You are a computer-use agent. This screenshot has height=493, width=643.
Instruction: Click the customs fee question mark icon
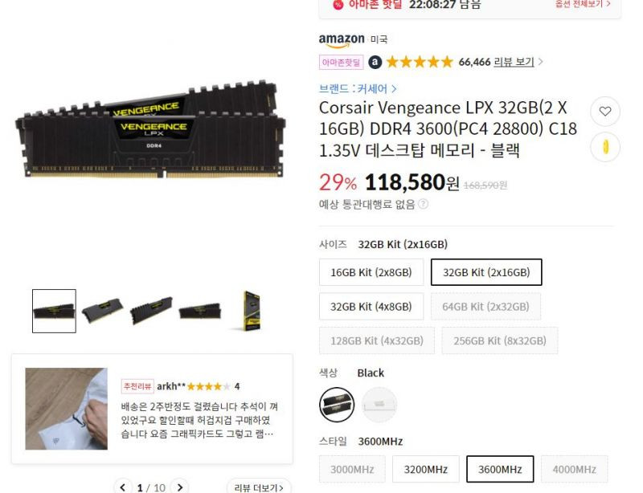pos(423,204)
